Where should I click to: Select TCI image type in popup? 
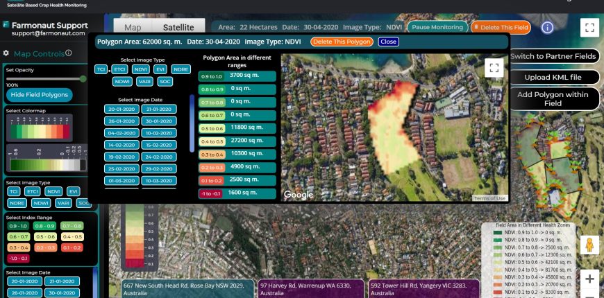pyautogui.click(x=101, y=69)
